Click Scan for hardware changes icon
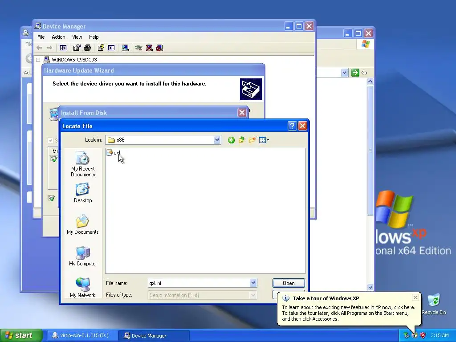Image resolution: width=456 pixels, height=342 pixels. (125, 48)
